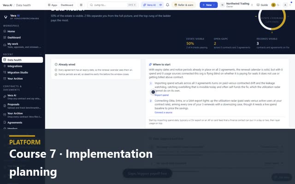Open the Apps menu in top bar

point(53,5)
